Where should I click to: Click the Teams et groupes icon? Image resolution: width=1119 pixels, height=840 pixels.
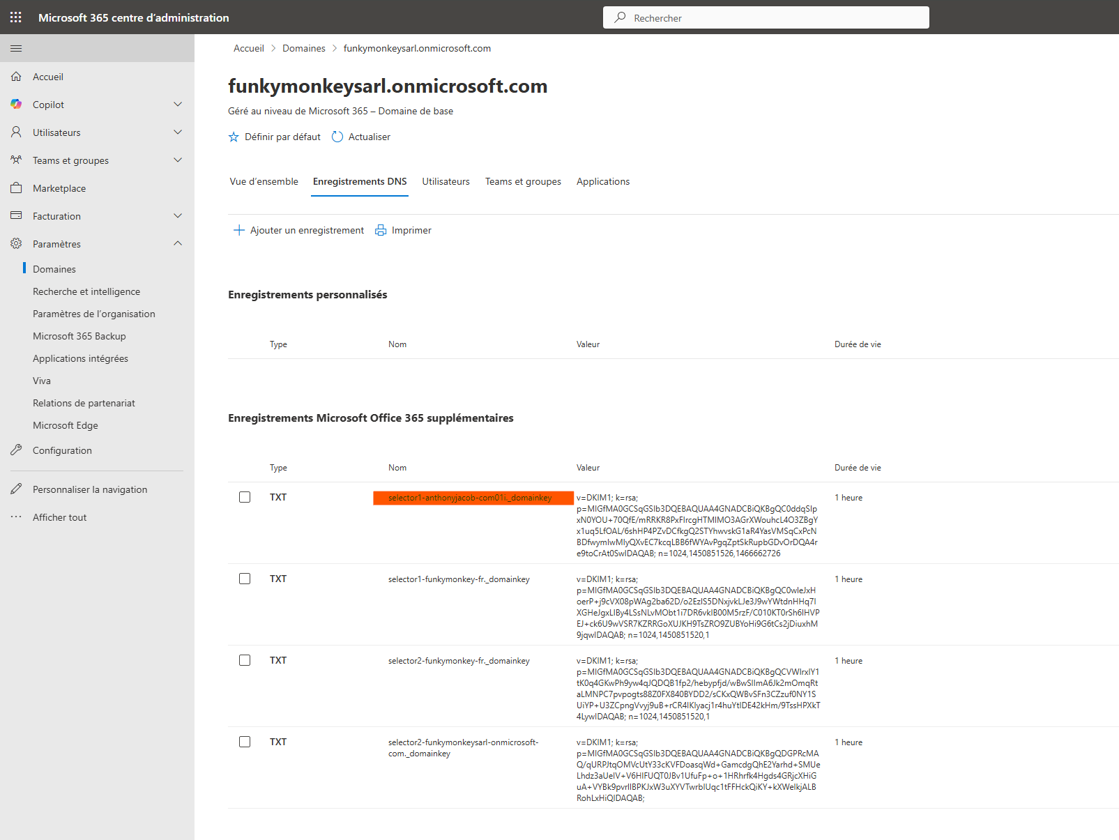click(16, 160)
